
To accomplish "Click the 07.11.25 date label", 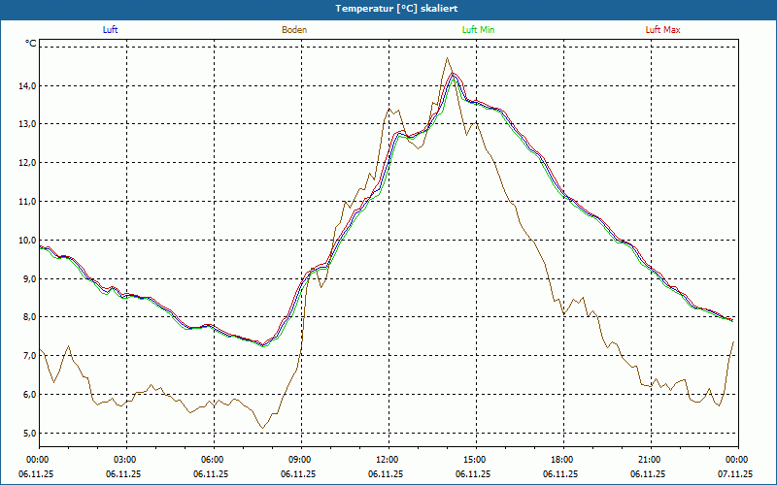I will point(735,474).
